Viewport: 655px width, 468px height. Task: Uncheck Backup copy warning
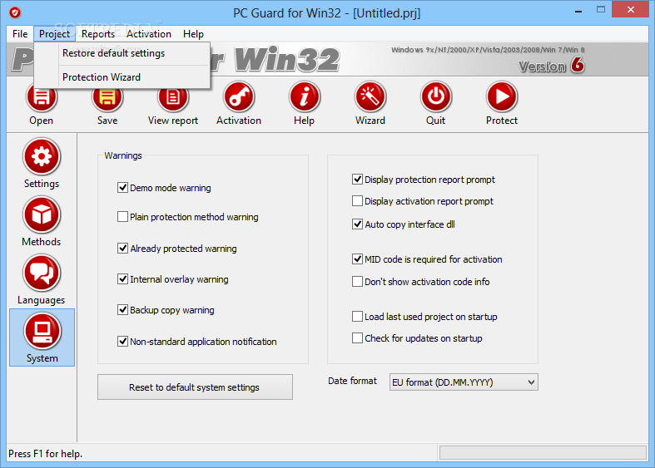tap(122, 310)
